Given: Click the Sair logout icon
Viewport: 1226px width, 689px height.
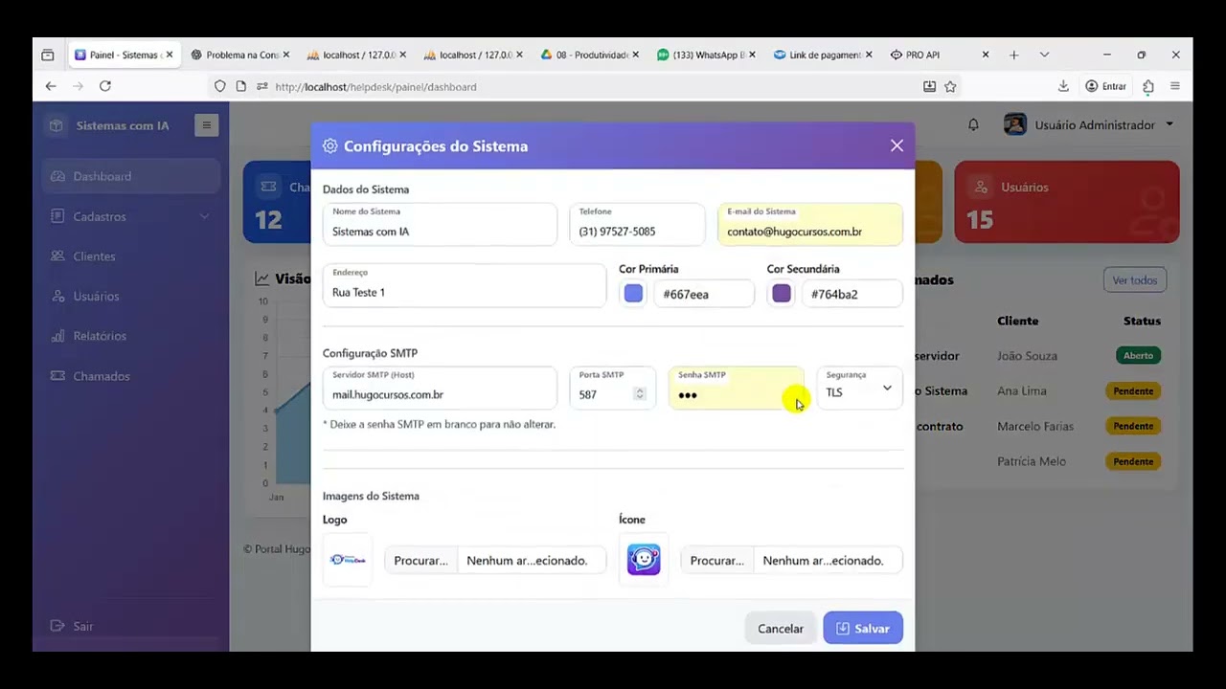Looking at the screenshot, I should [x=57, y=626].
